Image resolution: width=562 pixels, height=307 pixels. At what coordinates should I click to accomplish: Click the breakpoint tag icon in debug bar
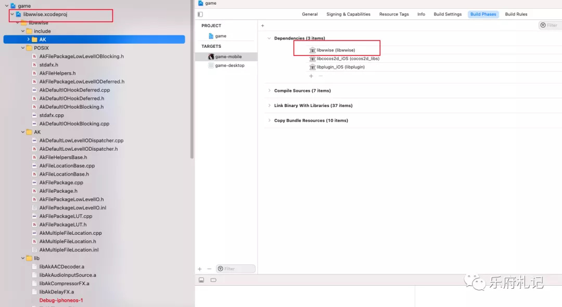(213, 280)
